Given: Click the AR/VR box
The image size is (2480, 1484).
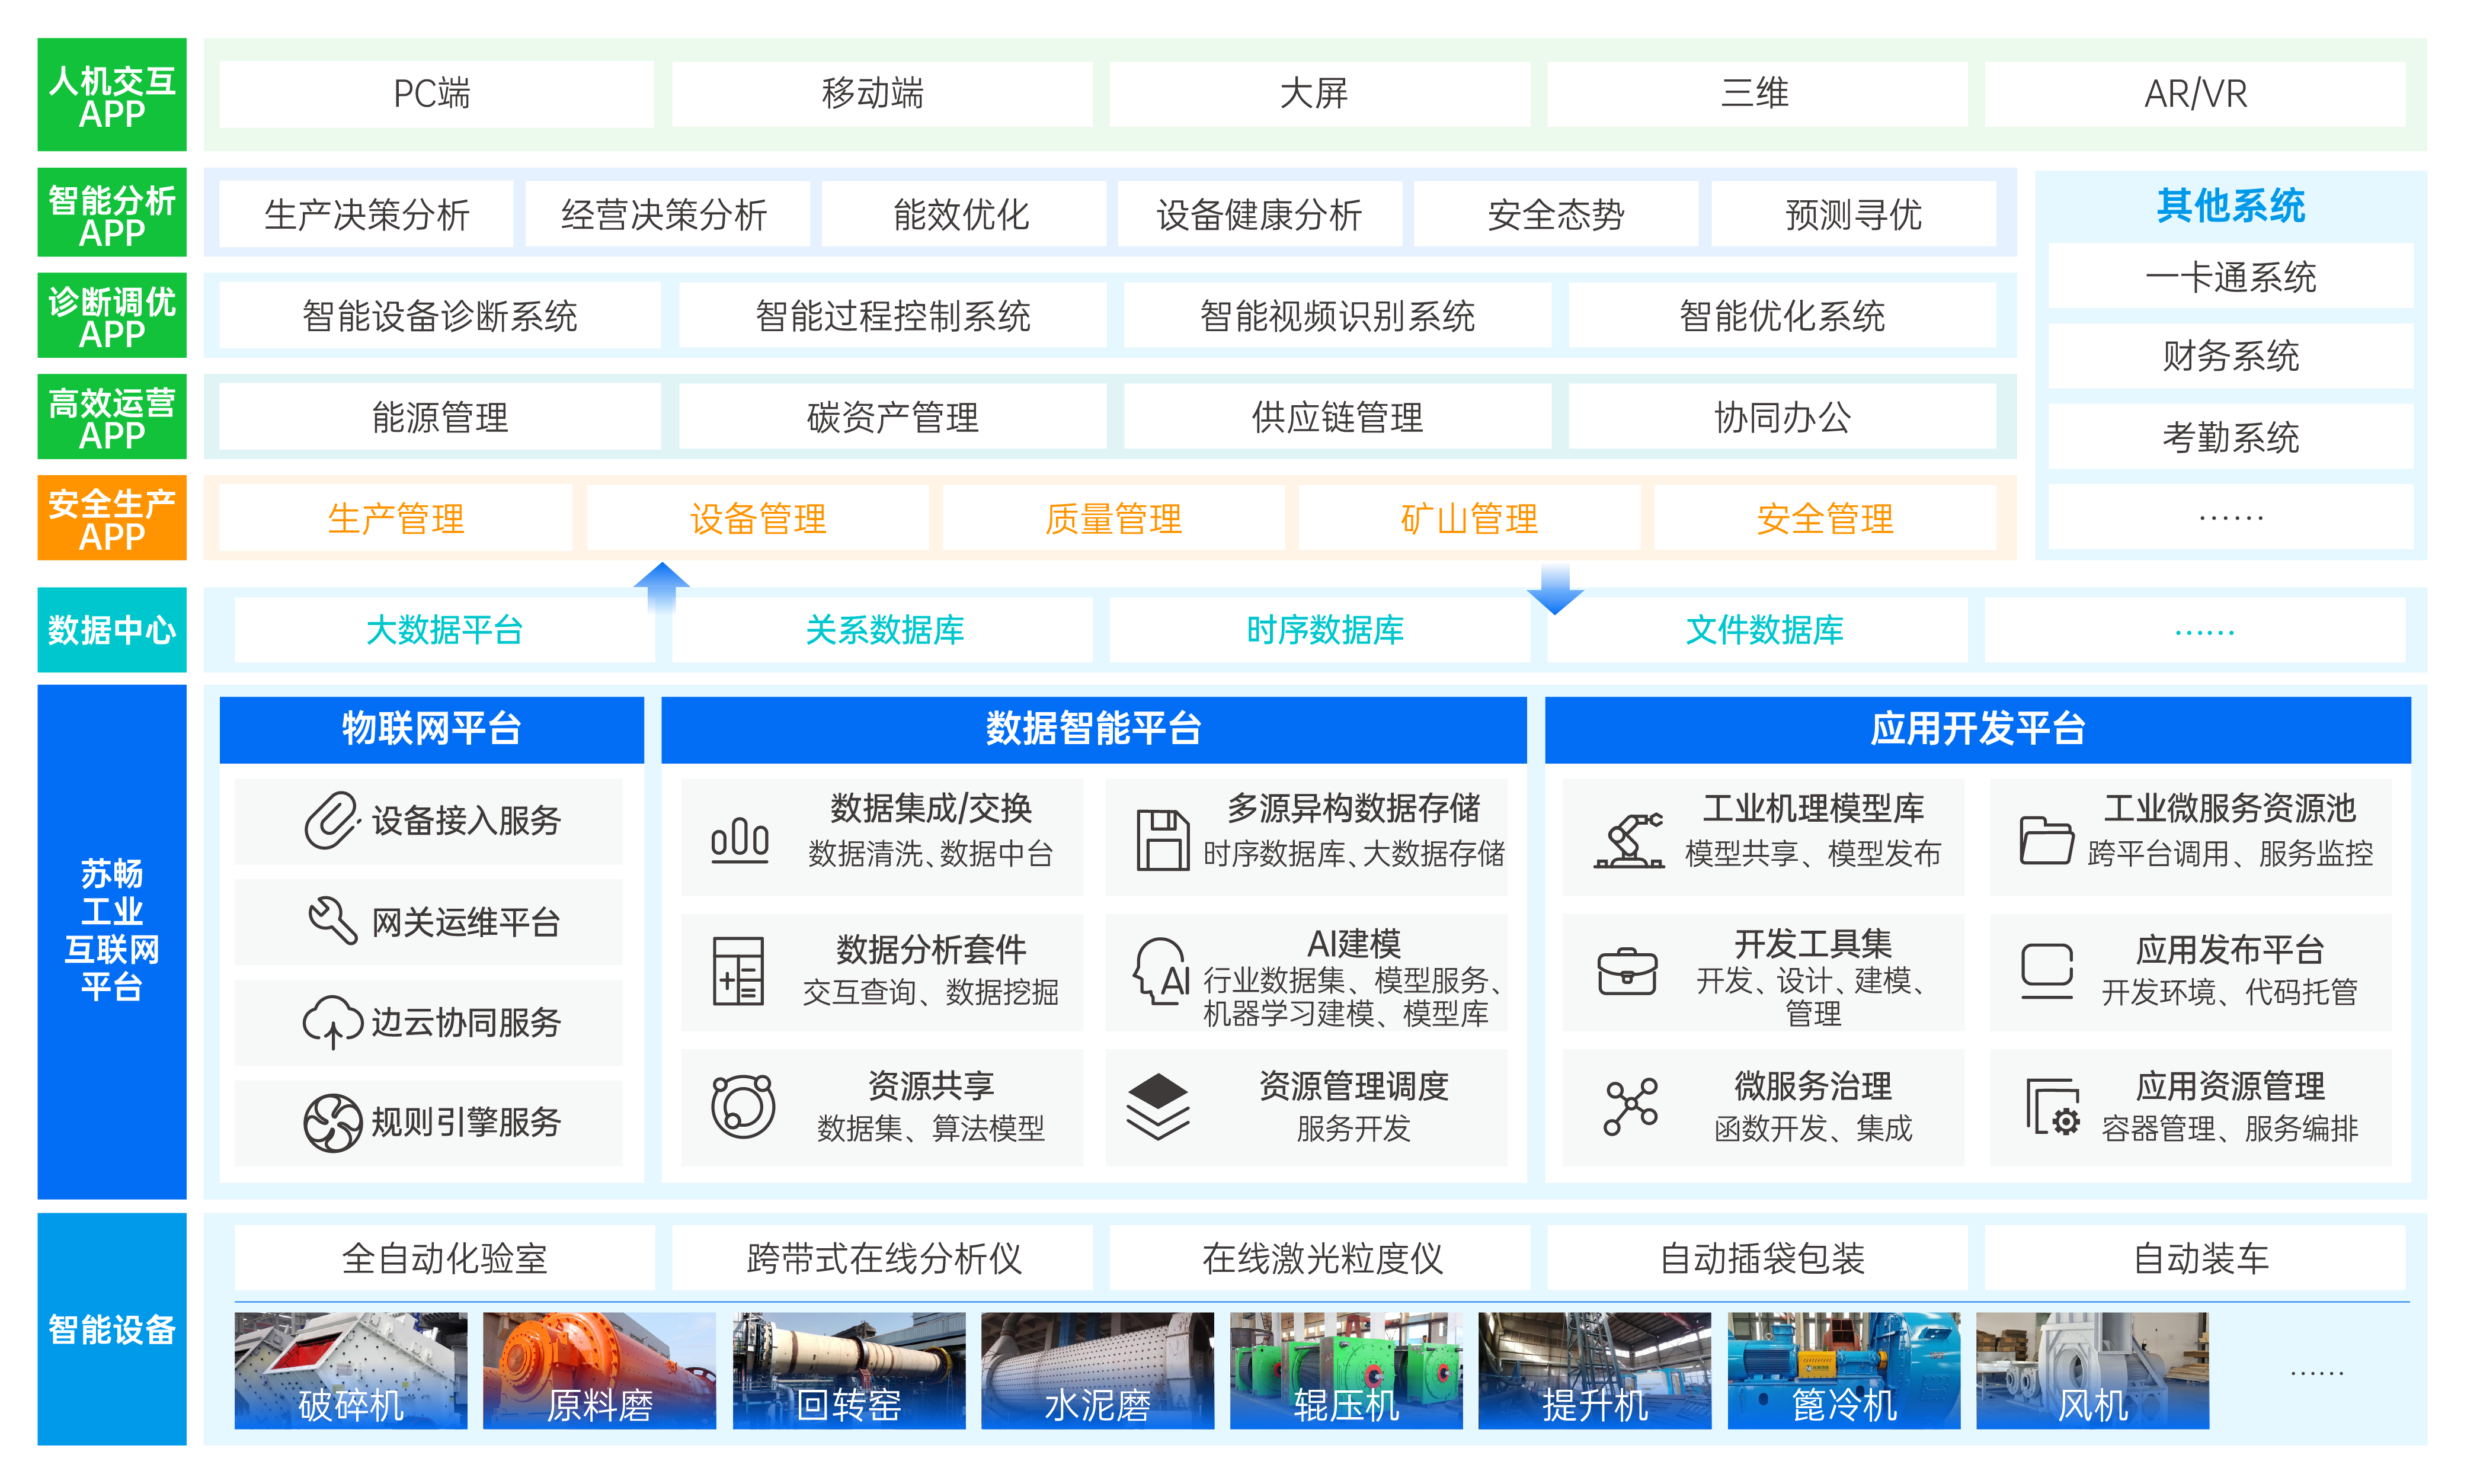Looking at the screenshot, I should (2196, 93).
